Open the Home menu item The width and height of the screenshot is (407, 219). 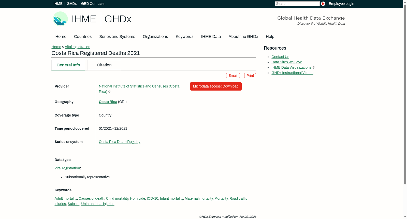tap(61, 37)
